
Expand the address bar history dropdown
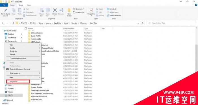tap(138, 23)
